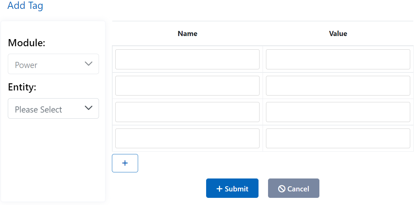Click the last row's Name text box
The height and width of the screenshot is (205, 416).
tap(187, 138)
